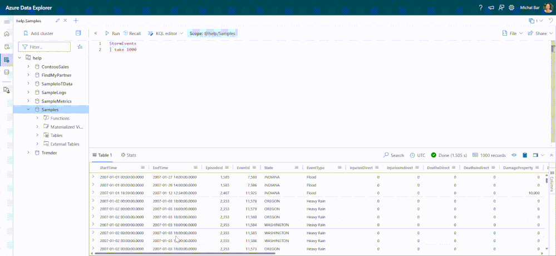Go to Home in left sidebar
This screenshot has width=556, height=256.
(x=6, y=34)
